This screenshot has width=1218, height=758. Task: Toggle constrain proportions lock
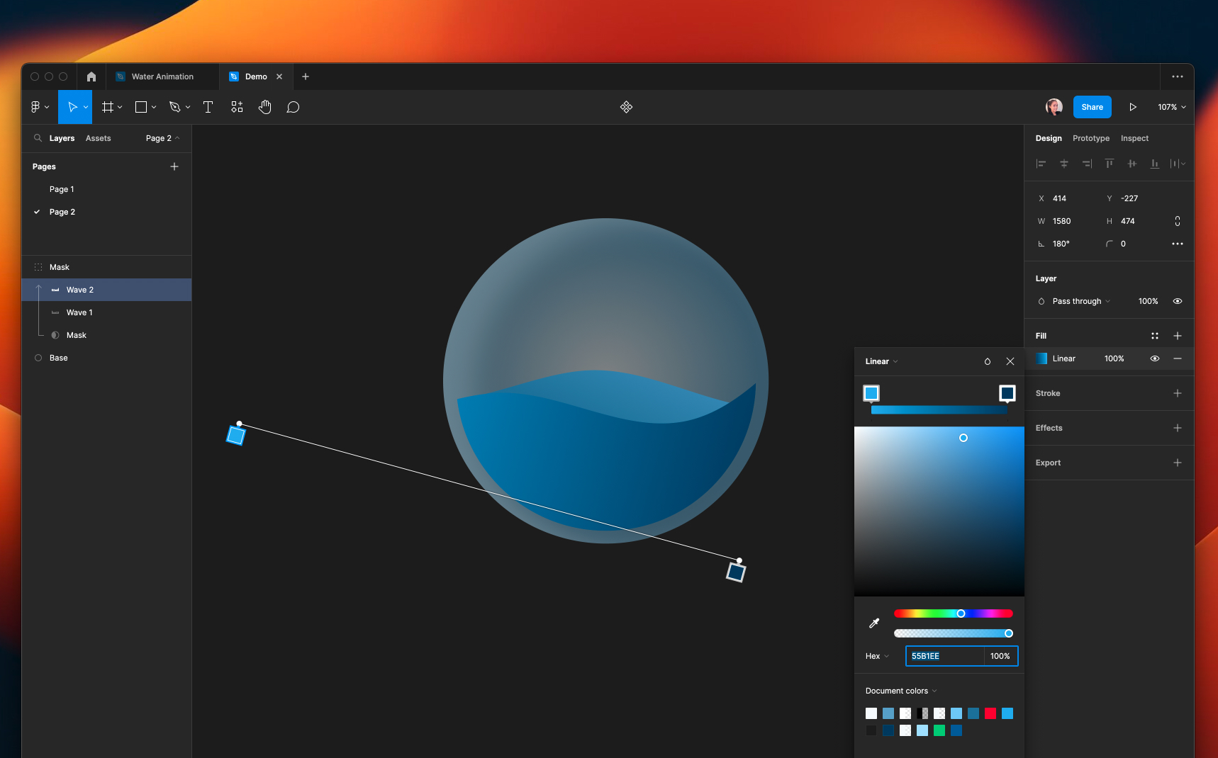coord(1178,221)
